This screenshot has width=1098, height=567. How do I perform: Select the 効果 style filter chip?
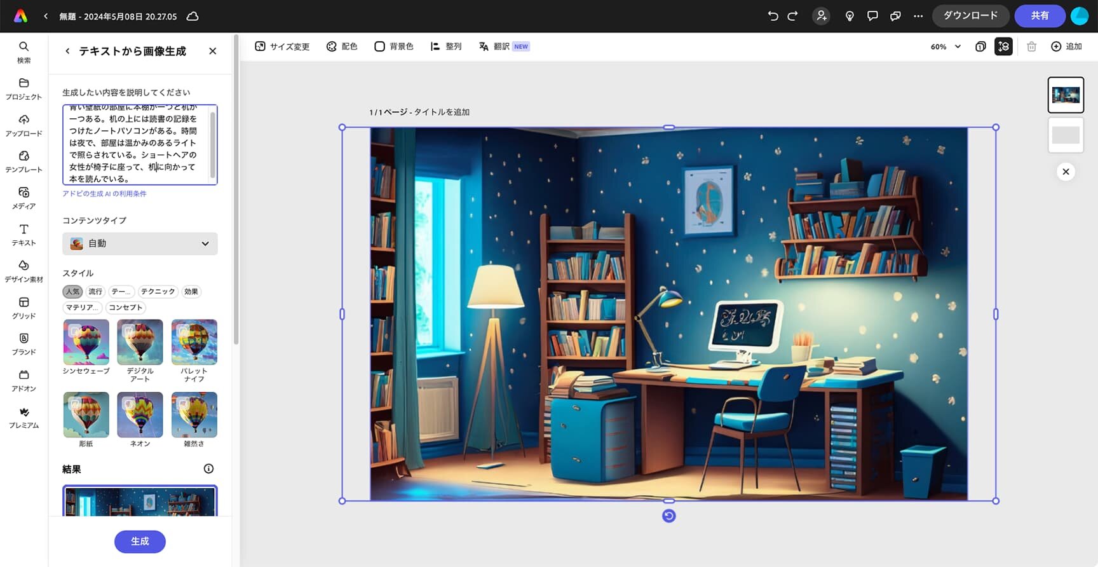tap(191, 291)
